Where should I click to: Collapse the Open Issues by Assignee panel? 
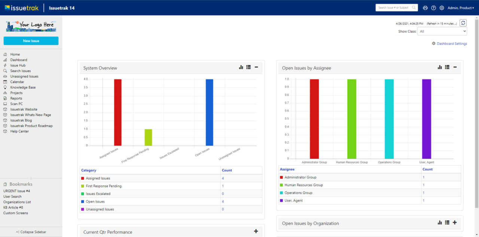tap(455, 67)
